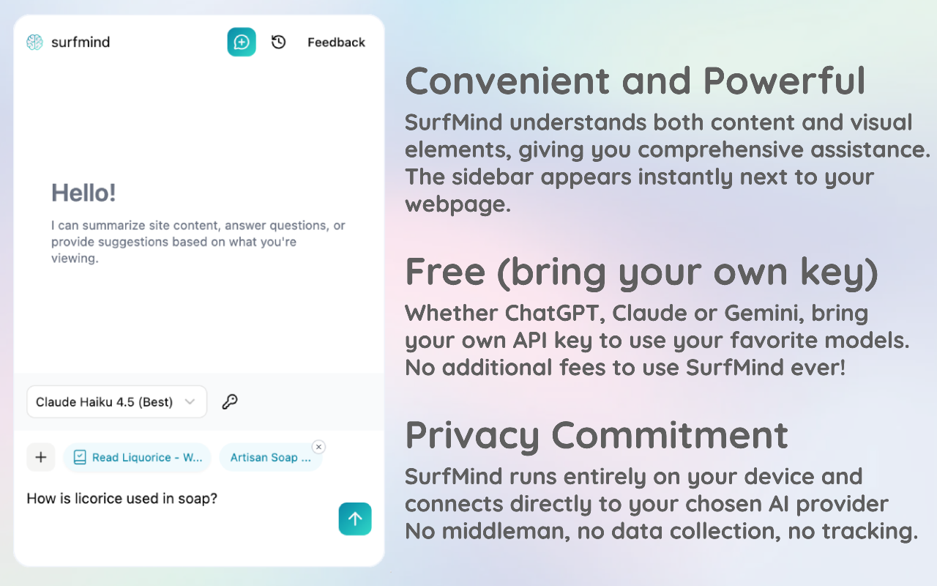The width and height of the screenshot is (937, 586).
Task: Click the surfmind brain logo icon
Action: 34,42
